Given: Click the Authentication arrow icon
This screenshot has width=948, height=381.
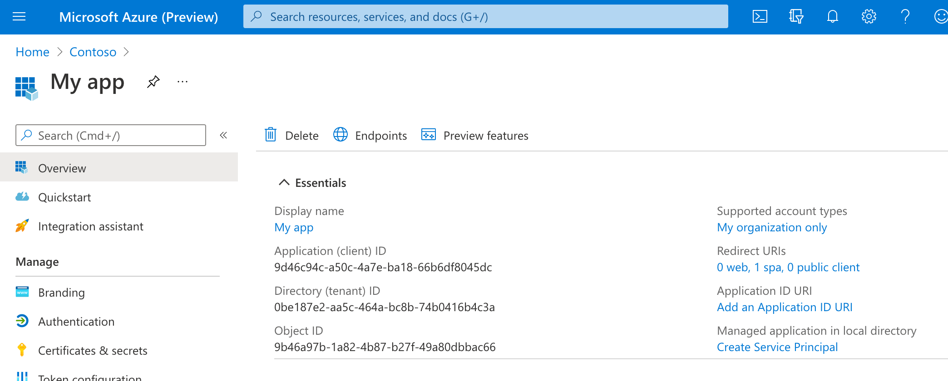Looking at the screenshot, I should point(22,321).
